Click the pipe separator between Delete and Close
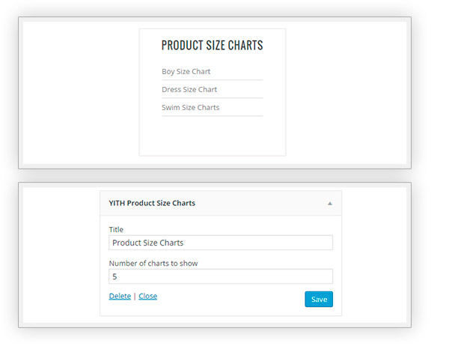The image size is (449, 346). [x=135, y=297]
